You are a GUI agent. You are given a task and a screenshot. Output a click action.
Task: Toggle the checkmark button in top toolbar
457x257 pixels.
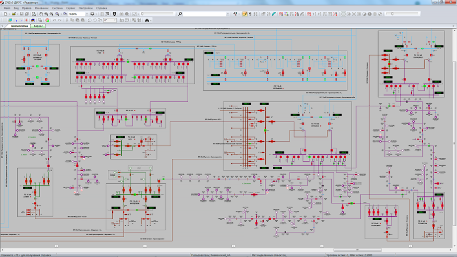[135, 14]
